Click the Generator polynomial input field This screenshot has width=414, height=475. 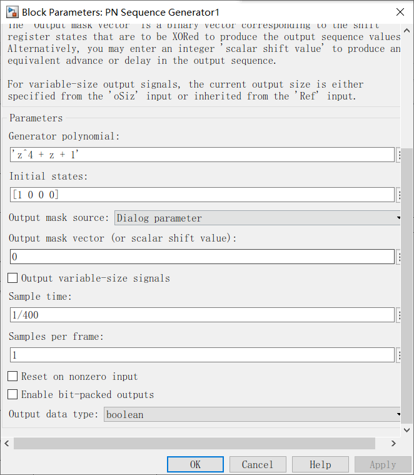click(202, 155)
